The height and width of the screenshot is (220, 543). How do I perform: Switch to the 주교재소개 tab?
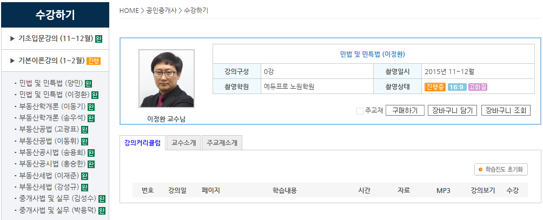pyautogui.click(x=222, y=143)
